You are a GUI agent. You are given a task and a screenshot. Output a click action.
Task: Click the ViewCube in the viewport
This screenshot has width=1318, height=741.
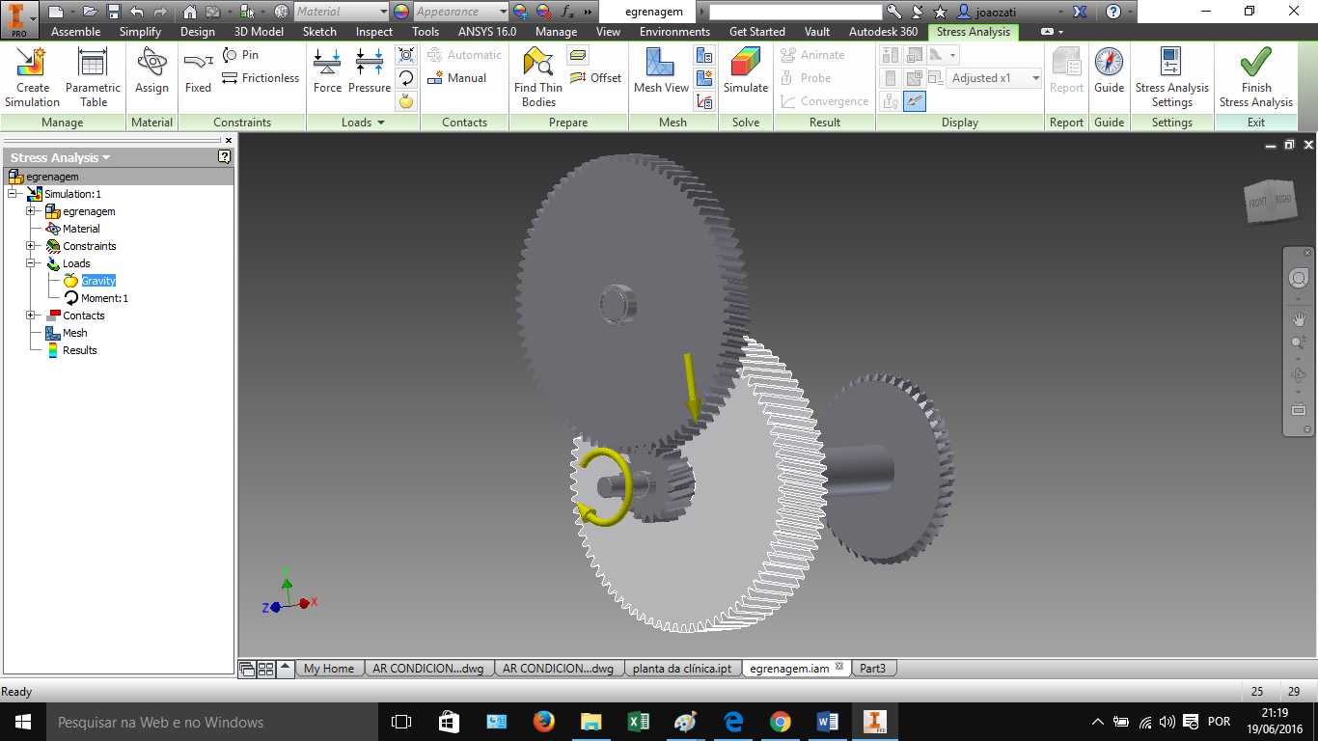(1270, 201)
